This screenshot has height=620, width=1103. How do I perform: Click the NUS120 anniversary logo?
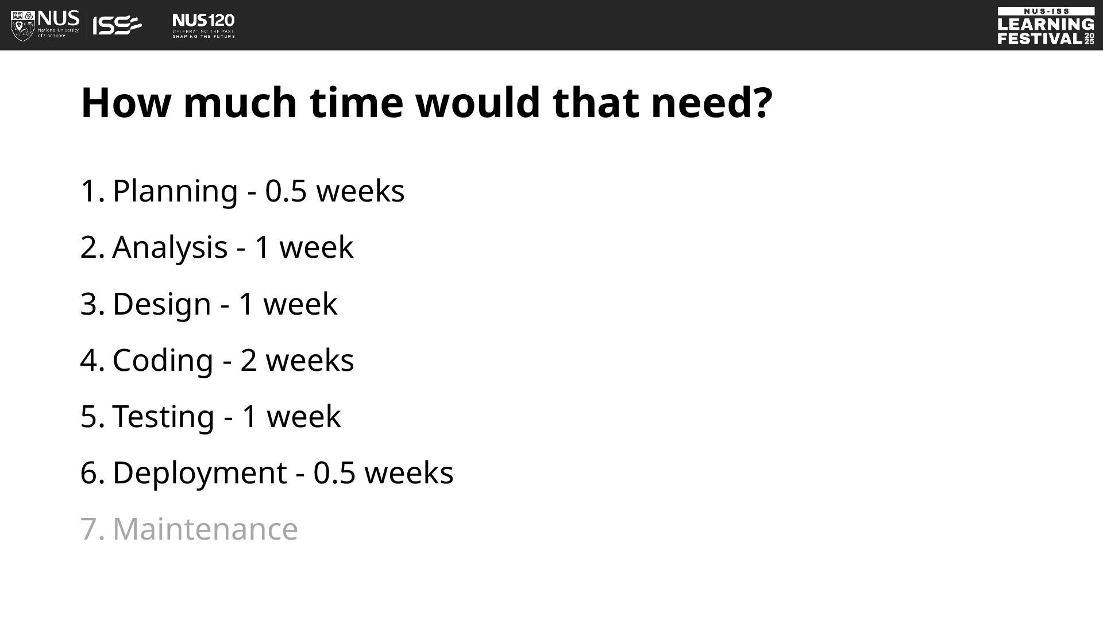click(x=203, y=26)
